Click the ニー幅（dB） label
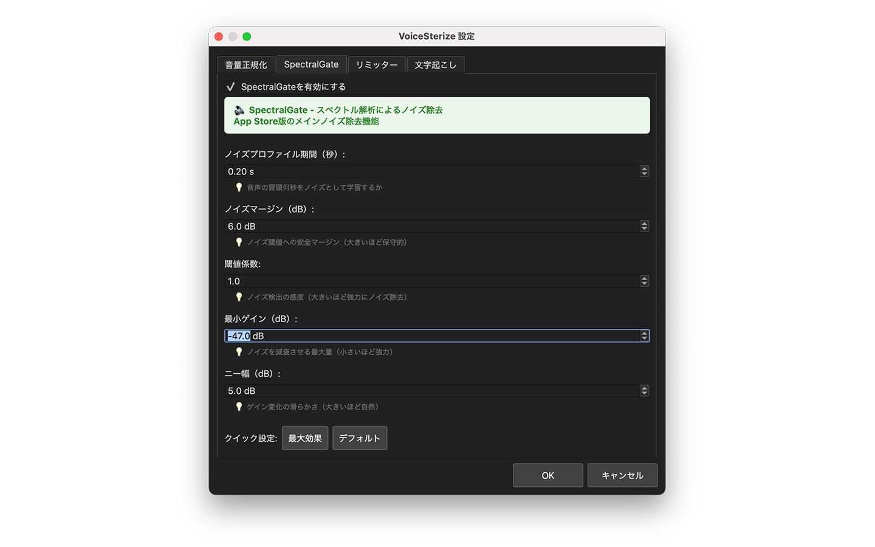 253,374
